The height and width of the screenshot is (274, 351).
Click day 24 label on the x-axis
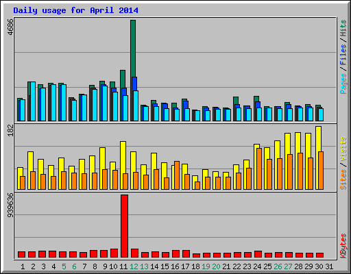pos(257,266)
